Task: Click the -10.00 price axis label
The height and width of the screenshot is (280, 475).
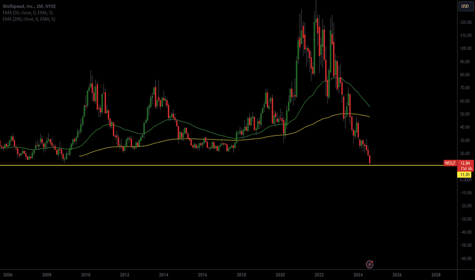Action: 466,193
